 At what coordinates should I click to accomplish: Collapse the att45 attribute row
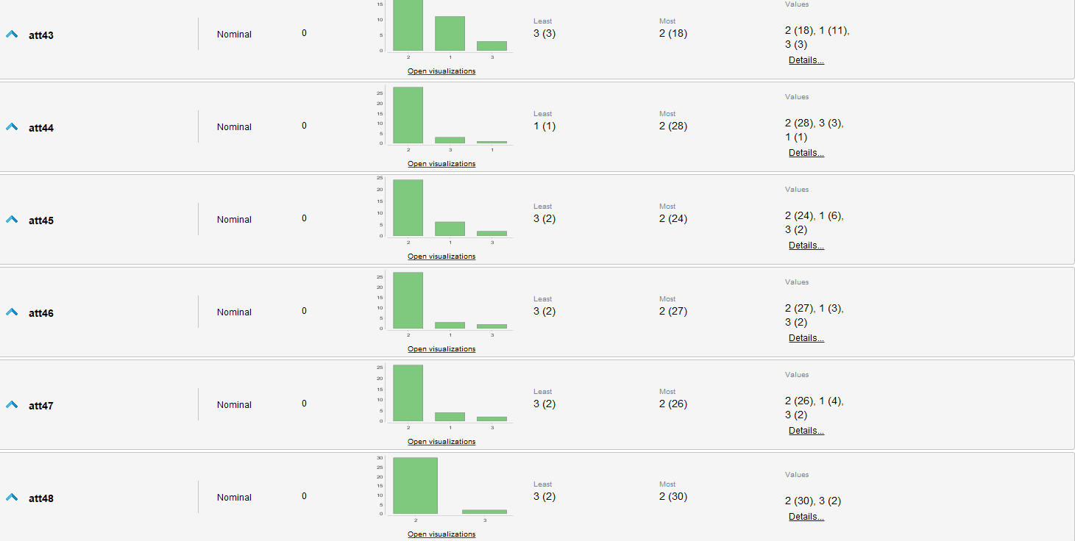12,220
